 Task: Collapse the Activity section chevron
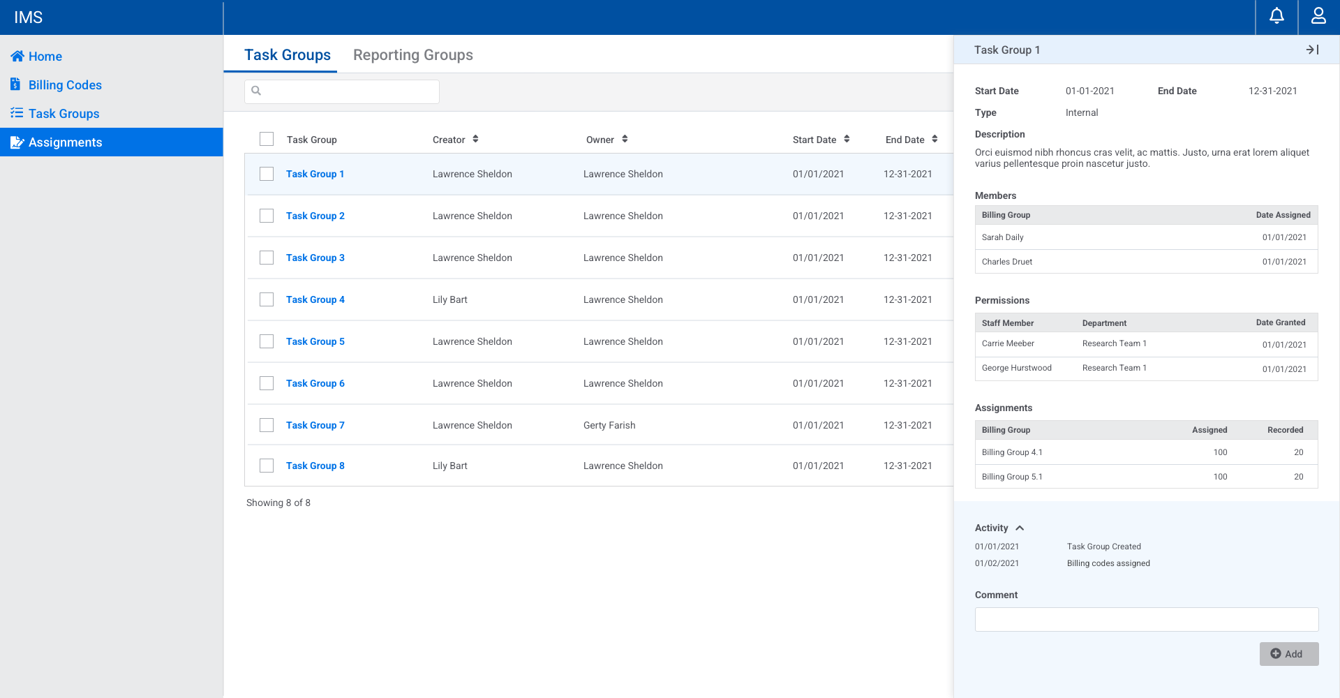1020,528
